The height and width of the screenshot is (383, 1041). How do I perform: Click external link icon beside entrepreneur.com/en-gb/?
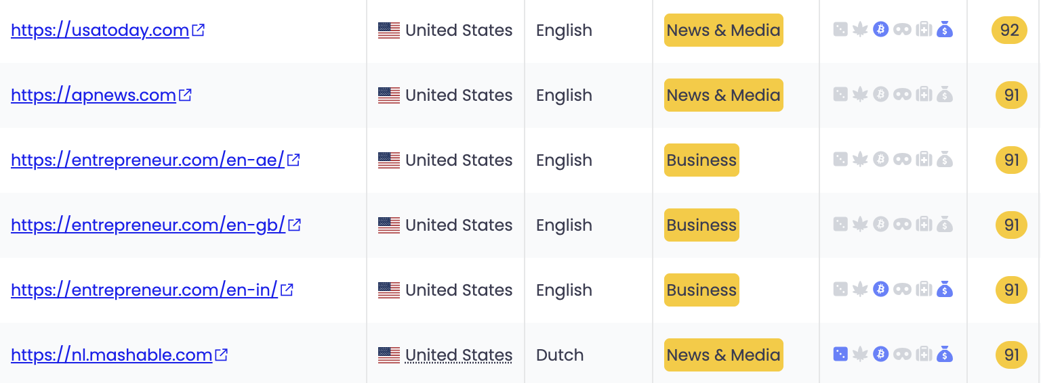[295, 225]
